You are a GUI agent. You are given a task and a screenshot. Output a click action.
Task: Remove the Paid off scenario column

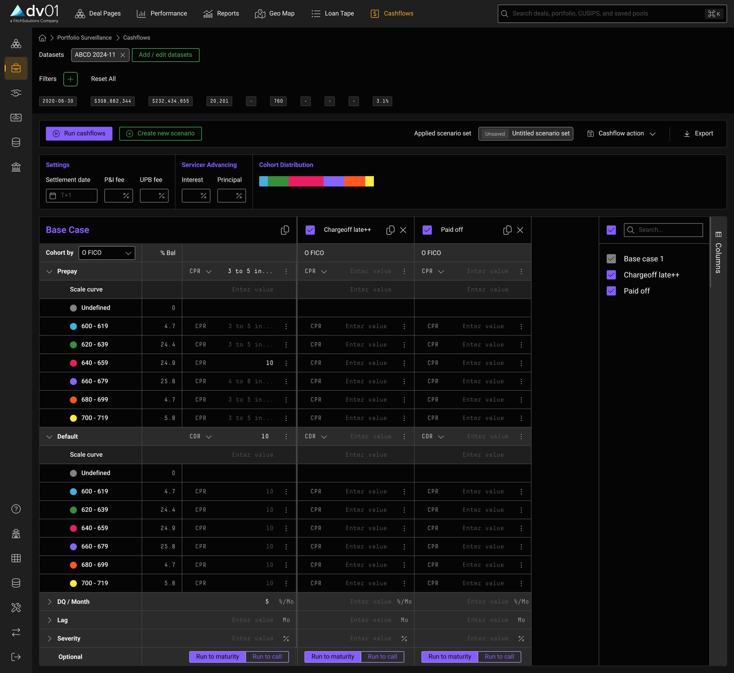tap(520, 230)
